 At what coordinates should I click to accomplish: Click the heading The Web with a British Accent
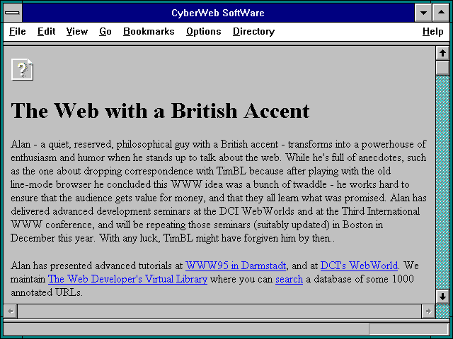tap(160, 111)
